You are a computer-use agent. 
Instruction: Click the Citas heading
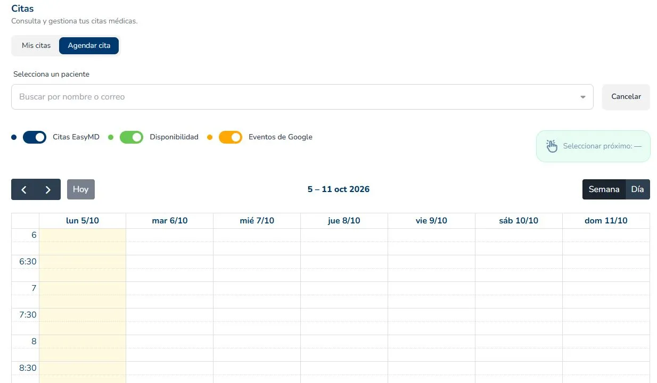click(22, 9)
